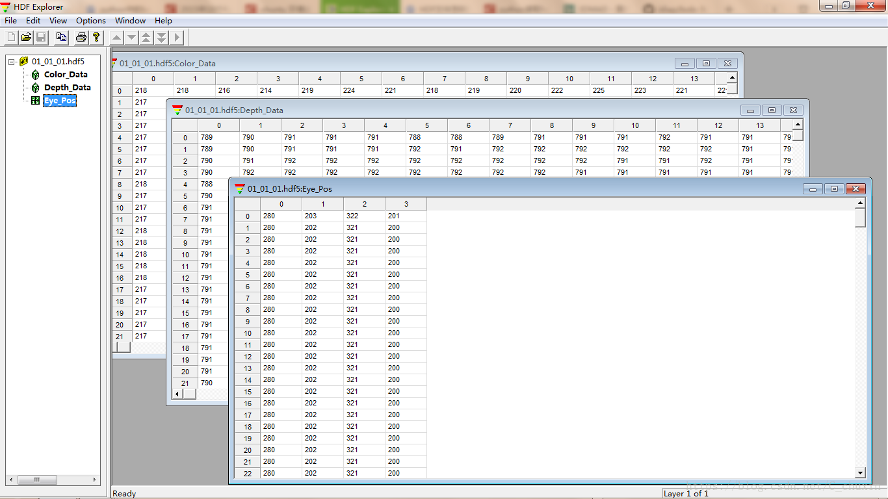Click tree panel horizontal scrollbar thumb
The width and height of the screenshot is (888, 499).
[x=37, y=480]
